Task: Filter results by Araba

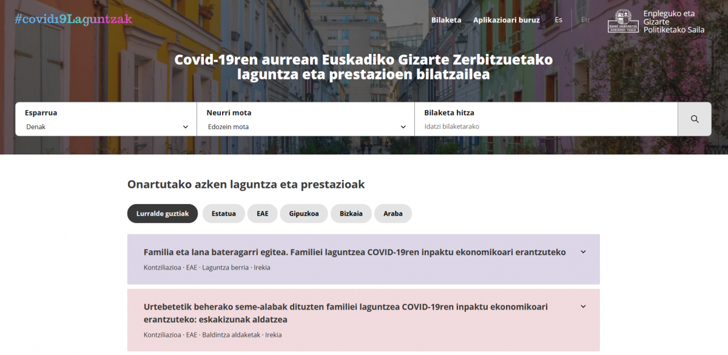Action: (x=393, y=213)
